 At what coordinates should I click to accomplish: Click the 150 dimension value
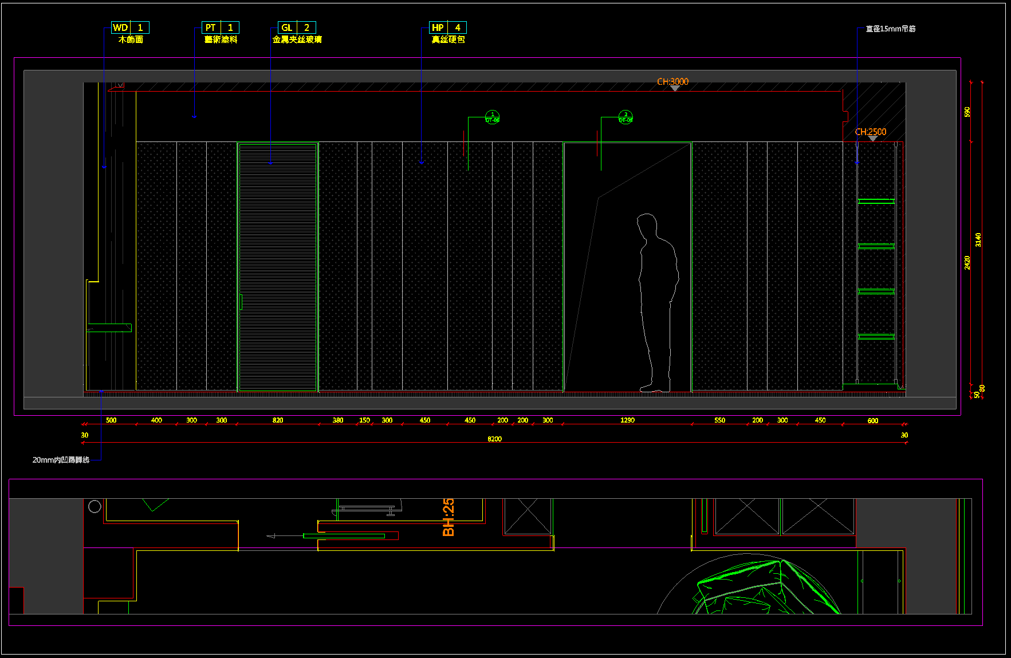tap(364, 420)
